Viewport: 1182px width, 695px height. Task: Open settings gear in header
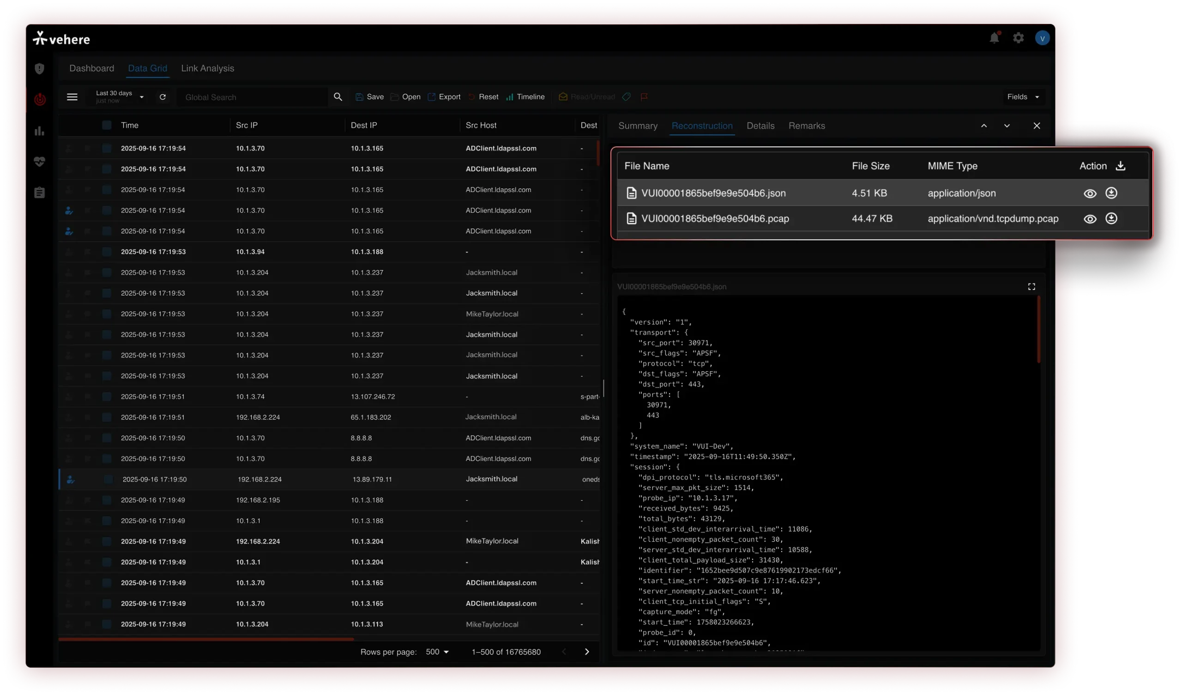point(1018,38)
